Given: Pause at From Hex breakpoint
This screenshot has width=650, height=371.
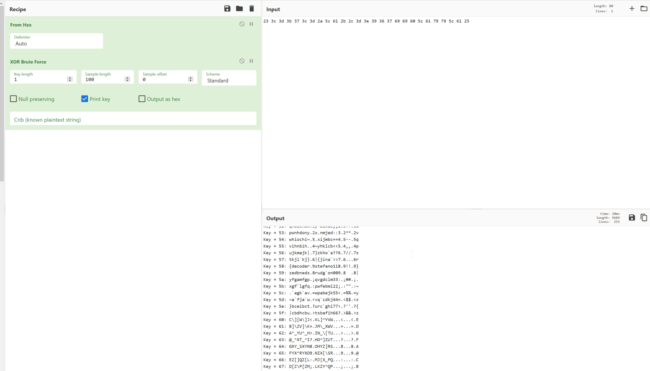Looking at the screenshot, I should click(x=251, y=24).
